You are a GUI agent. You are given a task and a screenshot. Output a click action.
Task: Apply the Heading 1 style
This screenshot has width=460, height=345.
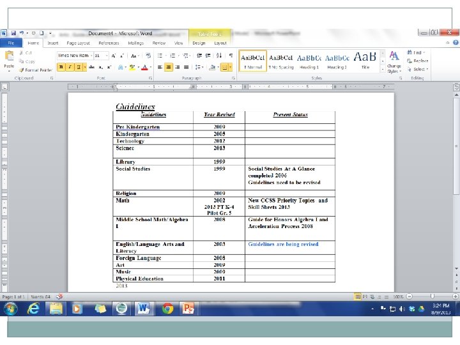pyautogui.click(x=309, y=61)
